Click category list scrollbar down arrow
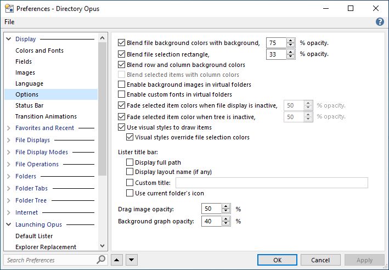389x270 pixels. click(x=102, y=246)
